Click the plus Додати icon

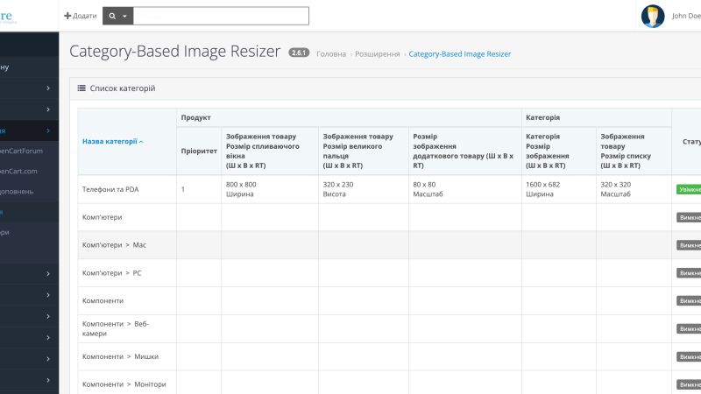point(67,16)
